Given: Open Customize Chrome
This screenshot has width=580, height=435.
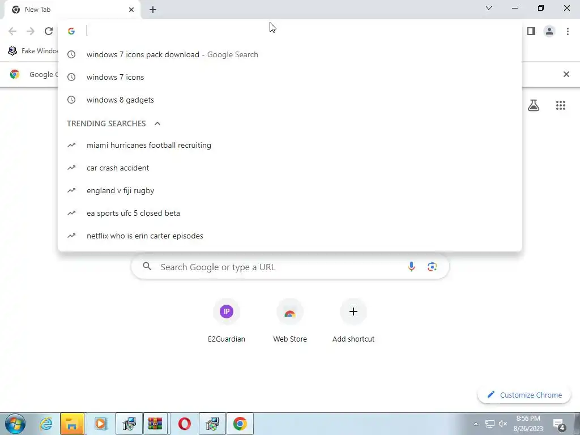Looking at the screenshot, I should (x=524, y=395).
